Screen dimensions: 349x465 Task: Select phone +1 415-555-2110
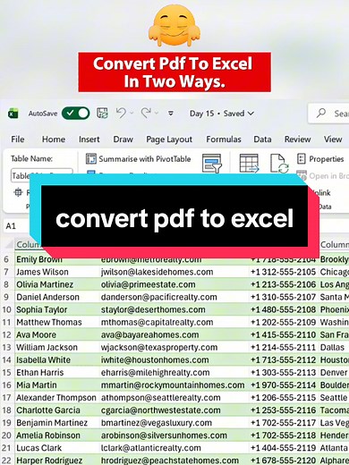pos(283,334)
